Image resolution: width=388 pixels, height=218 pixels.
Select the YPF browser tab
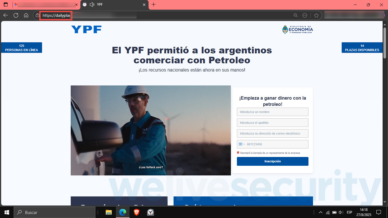114,5
